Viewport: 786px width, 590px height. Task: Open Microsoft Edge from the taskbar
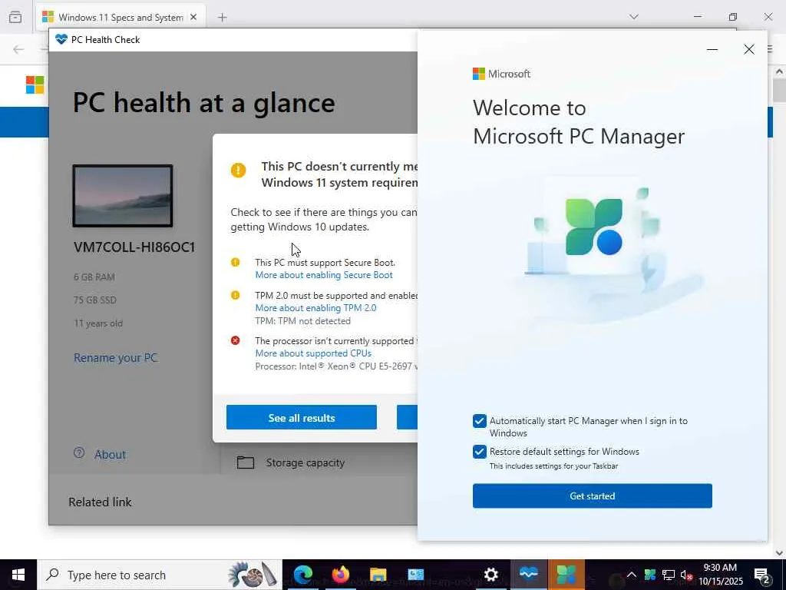303,575
